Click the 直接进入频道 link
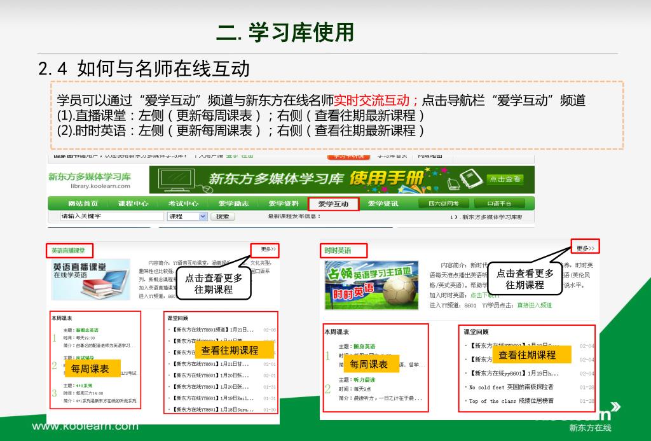651x441 pixels. pos(534,305)
